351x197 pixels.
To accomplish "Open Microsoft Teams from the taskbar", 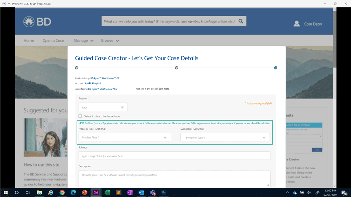I will [x=153, y=192].
